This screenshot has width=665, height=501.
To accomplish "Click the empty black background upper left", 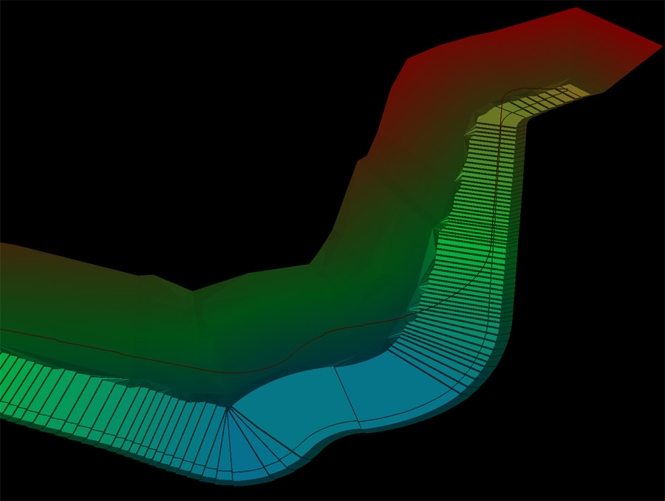I will tap(148, 111).
